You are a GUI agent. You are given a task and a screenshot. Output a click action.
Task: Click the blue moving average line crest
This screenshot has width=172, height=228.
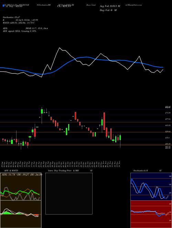point(86,57)
